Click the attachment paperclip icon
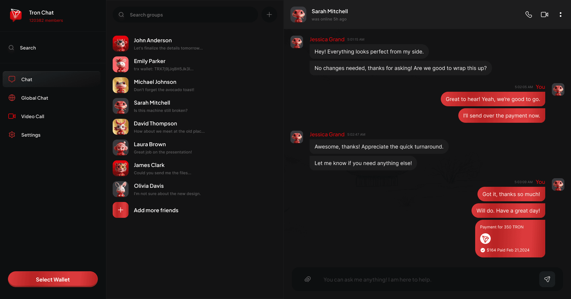571x299 pixels. (x=308, y=279)
